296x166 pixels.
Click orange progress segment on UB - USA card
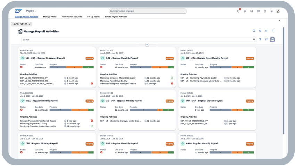[74, 67]
